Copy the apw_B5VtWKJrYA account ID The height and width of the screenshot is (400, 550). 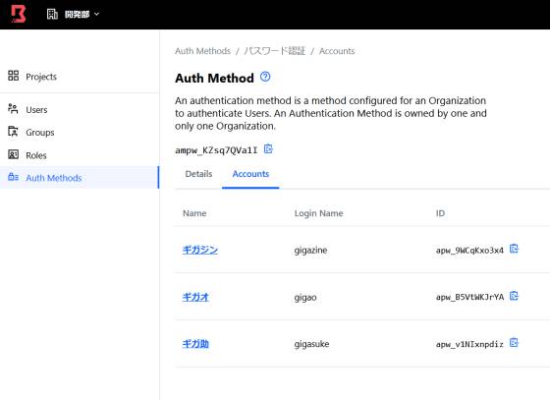[x=514, y=296]
